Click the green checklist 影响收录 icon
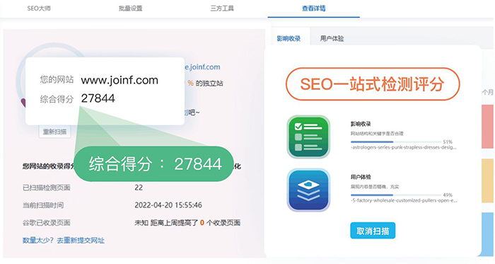 [x=308, y=137]
